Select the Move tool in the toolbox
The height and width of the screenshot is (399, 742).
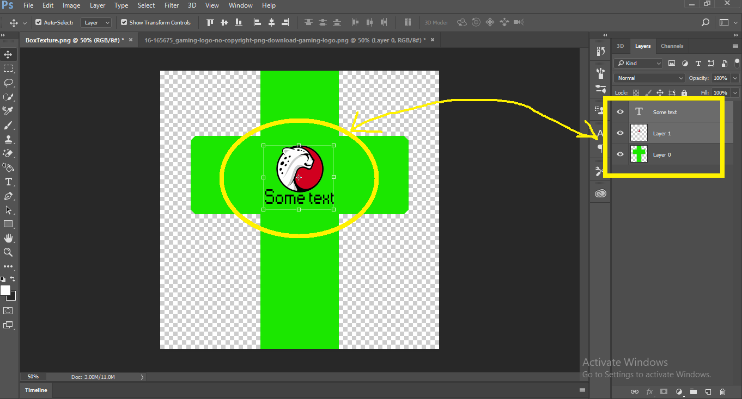8,54
